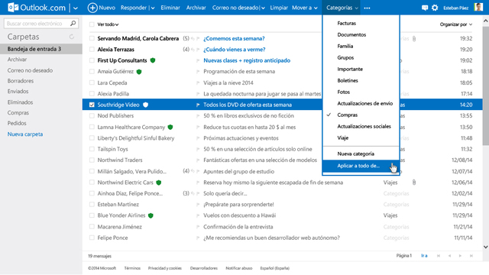Image resolution: width=489 pixels, height=275 pixels.
Task: Click Southridge Video trusted sender shield icon
Action: tap(145, 105)
